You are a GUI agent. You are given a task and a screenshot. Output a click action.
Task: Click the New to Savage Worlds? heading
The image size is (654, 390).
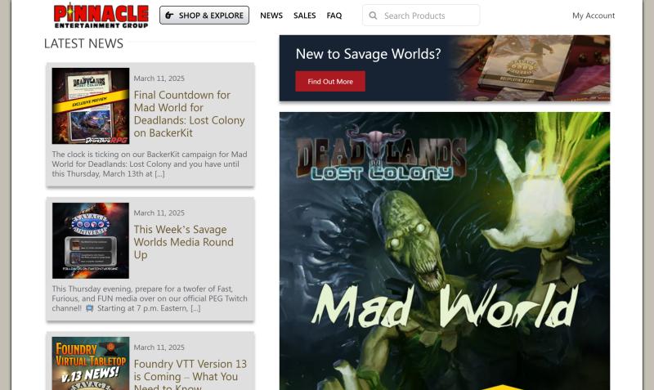tap(368, 54)
